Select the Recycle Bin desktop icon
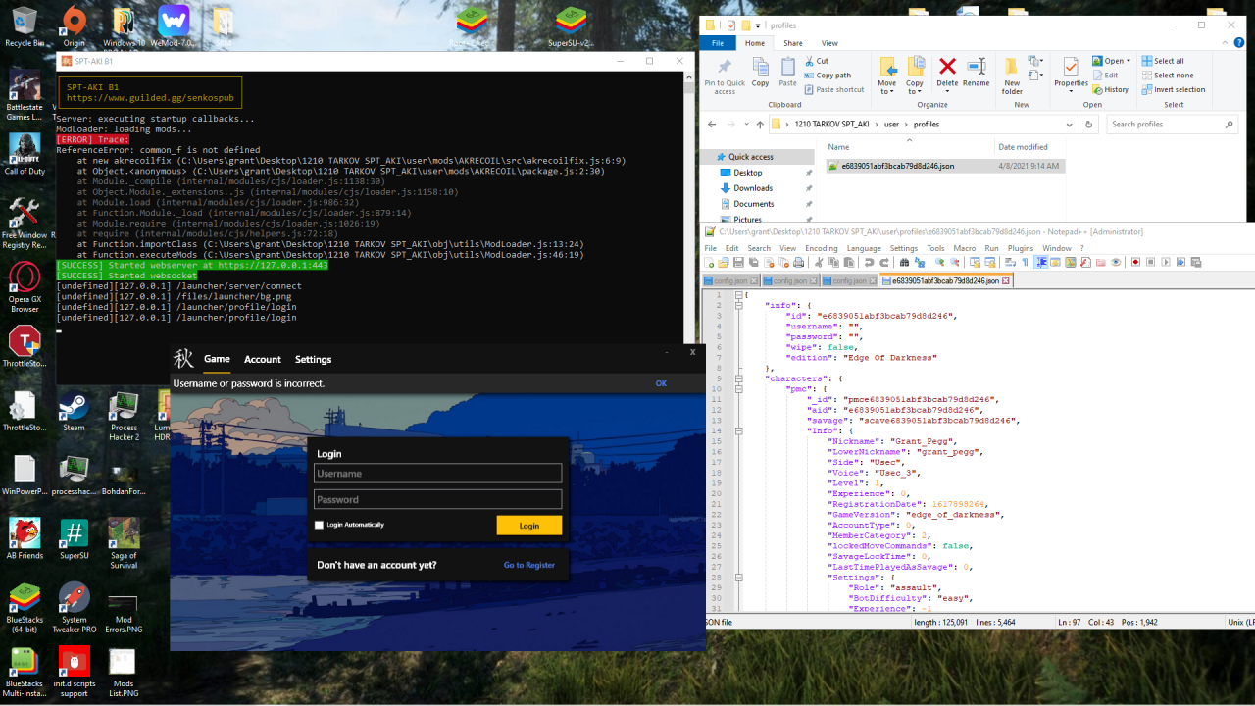Viewport: 1255px width, 706px height. (x=24, y=26)
